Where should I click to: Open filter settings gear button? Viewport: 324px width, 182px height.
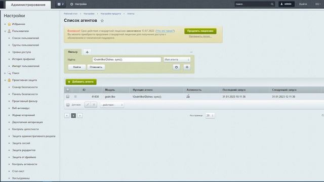(x=176, y=67)
